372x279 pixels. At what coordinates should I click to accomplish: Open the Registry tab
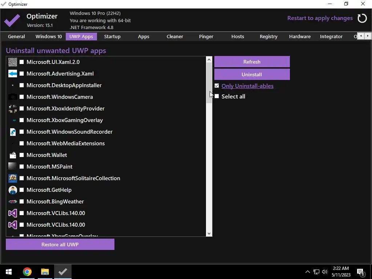pyautogui.click(x=268, y=37)
